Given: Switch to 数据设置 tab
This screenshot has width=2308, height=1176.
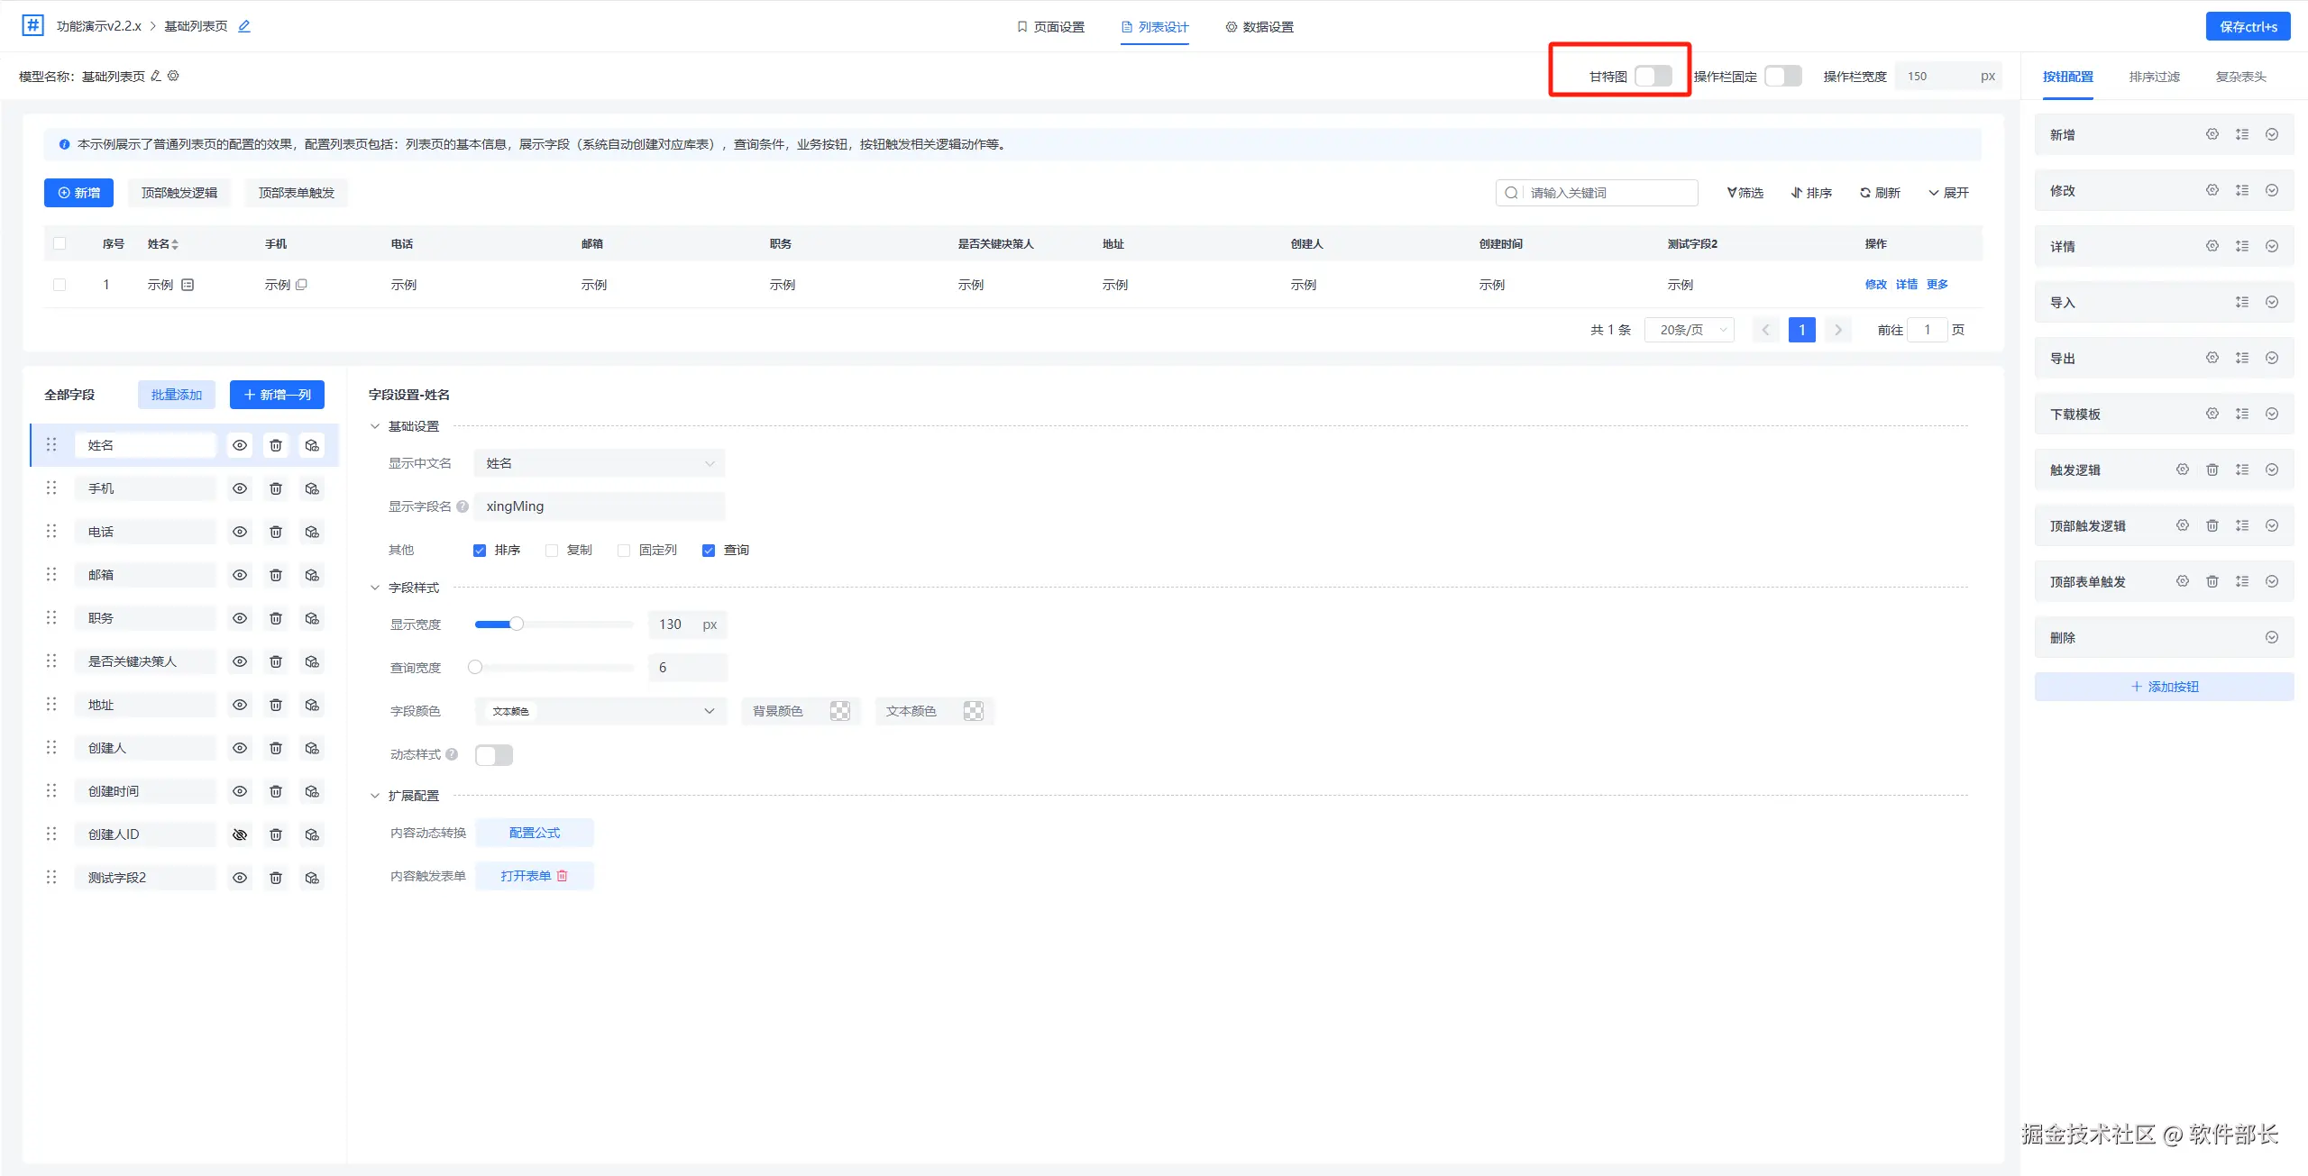Looking at the screenshot, I should click(1259, 27).
